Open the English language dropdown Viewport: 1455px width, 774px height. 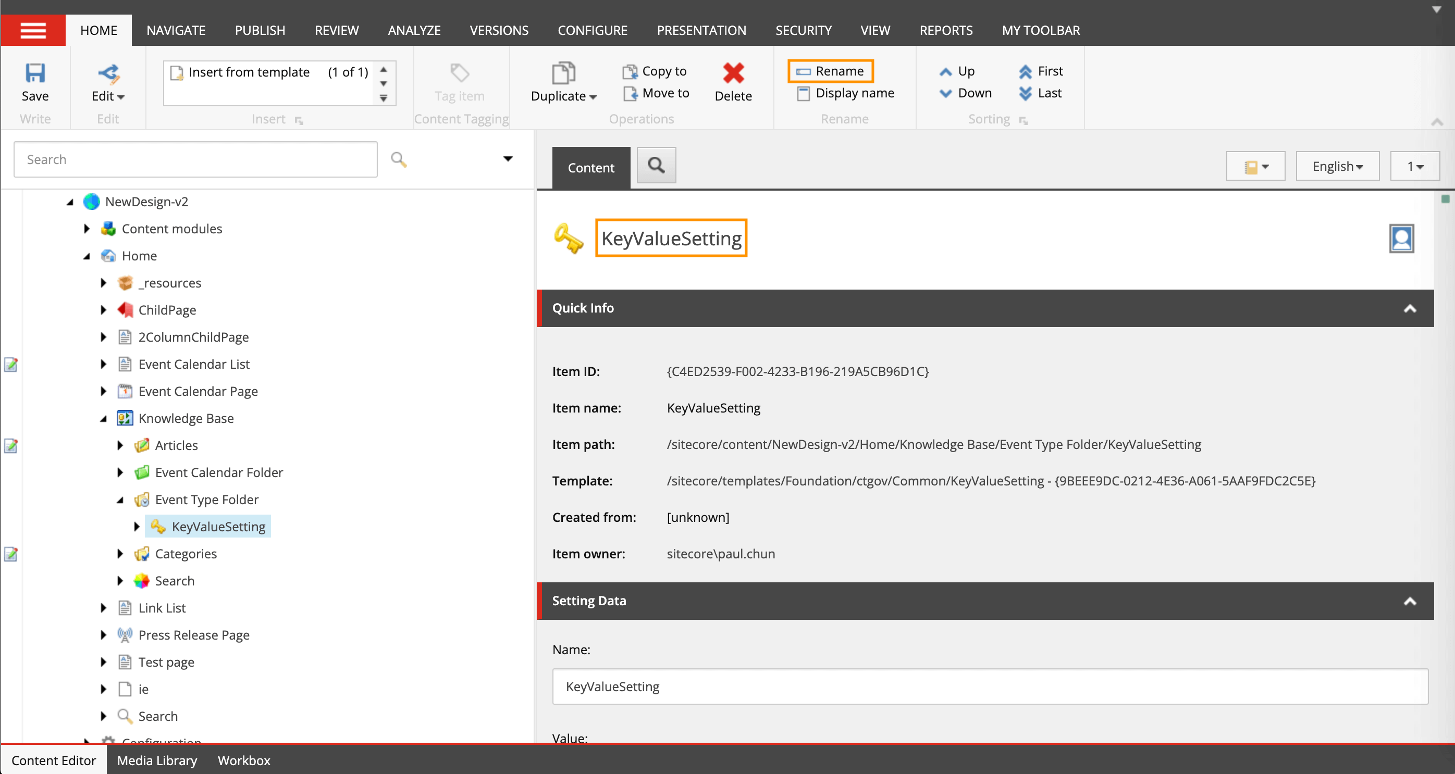pyautogui.click(x=1337, y=167)
